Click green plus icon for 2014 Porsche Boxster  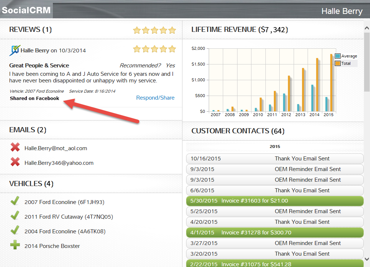pyautogui.click(x=15, y=245)
